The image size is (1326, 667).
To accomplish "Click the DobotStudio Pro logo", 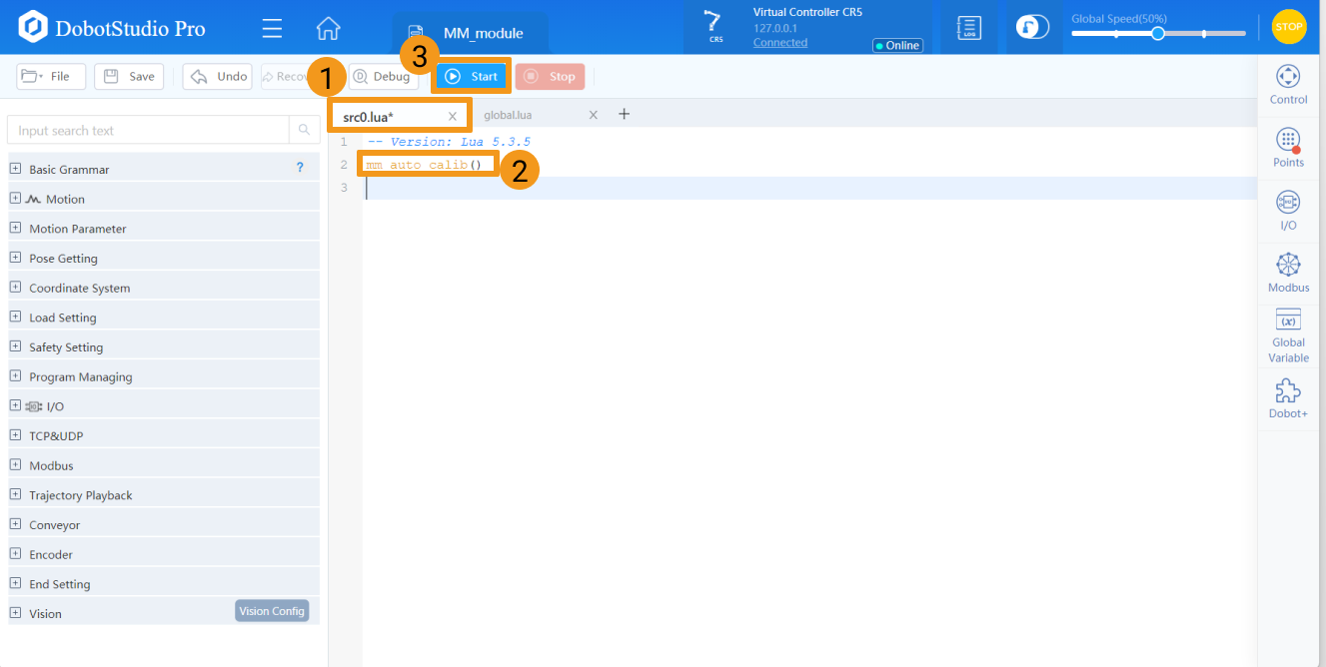I will (x=112, y=28).
